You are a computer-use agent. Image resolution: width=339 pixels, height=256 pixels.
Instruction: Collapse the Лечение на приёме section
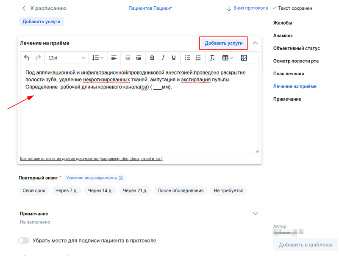click(256, 43)
